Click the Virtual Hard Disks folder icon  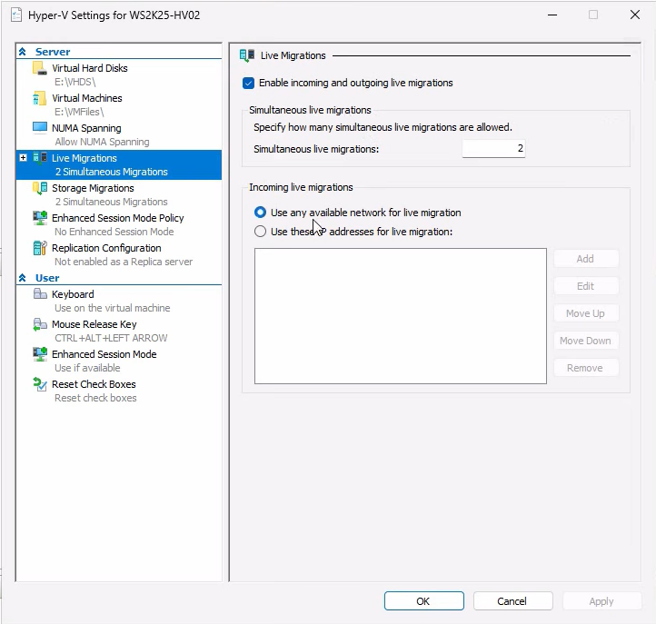(x=40, y=68)
